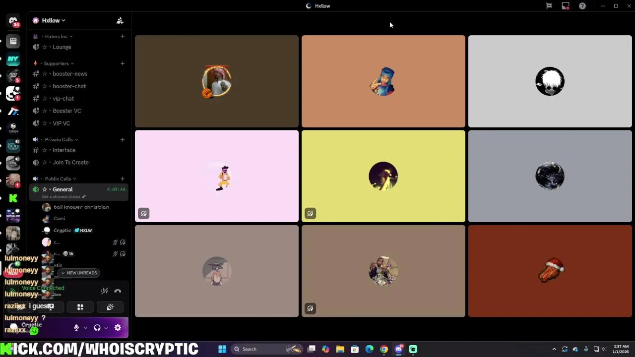
Task: Click the screen icon with red dot
Action: (566, 6)
